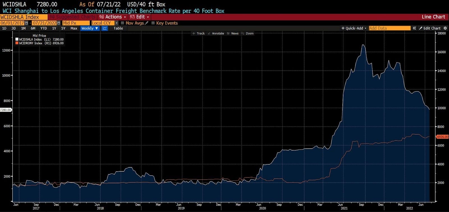The height and width of the screenshot is (212, 449).
Task: Select the YTD range tab
Action: [x=43, y=28]
